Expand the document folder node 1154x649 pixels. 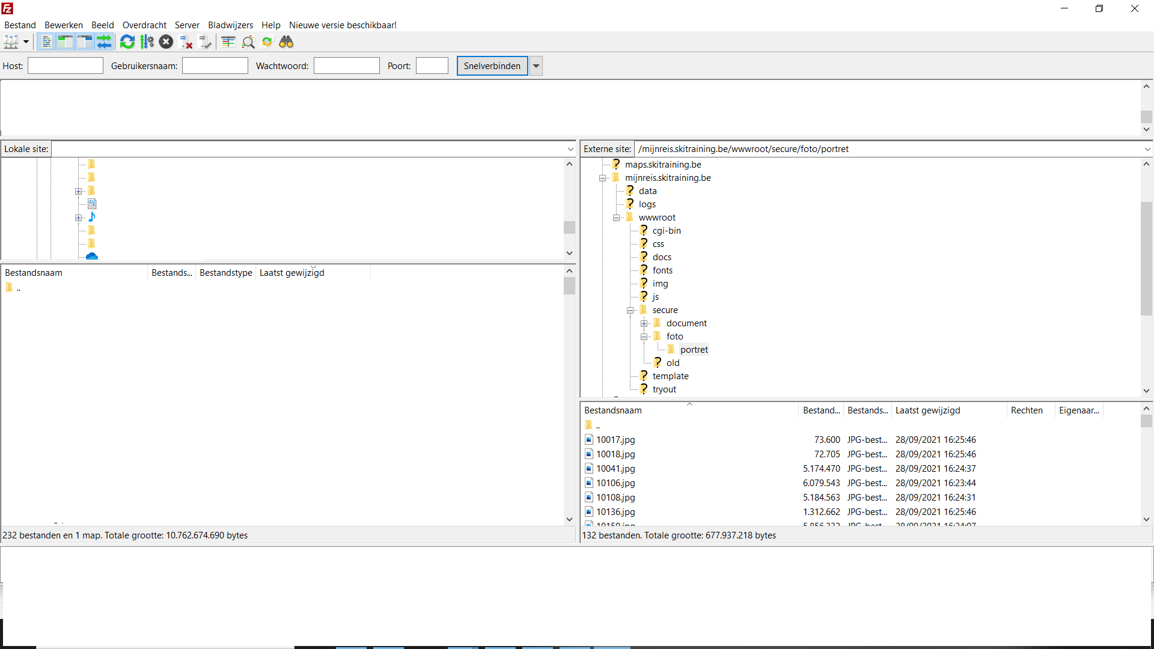pos(644,324)
